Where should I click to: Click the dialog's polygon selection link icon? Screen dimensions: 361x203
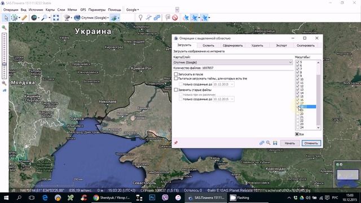[x=262, y=143]
